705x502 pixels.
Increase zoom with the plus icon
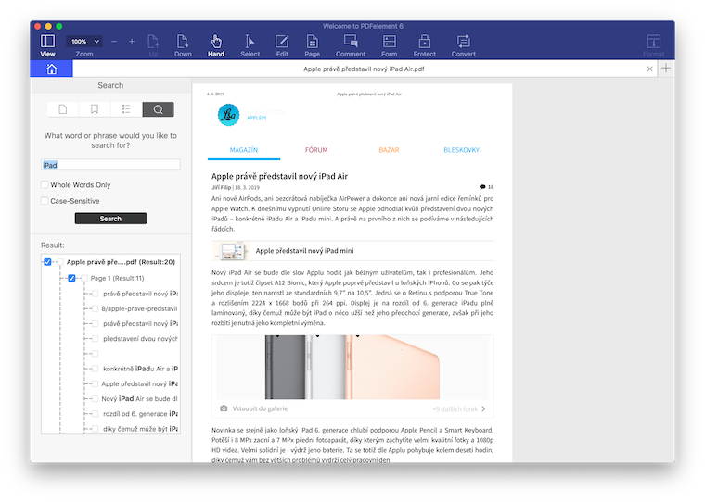point(132,42)
